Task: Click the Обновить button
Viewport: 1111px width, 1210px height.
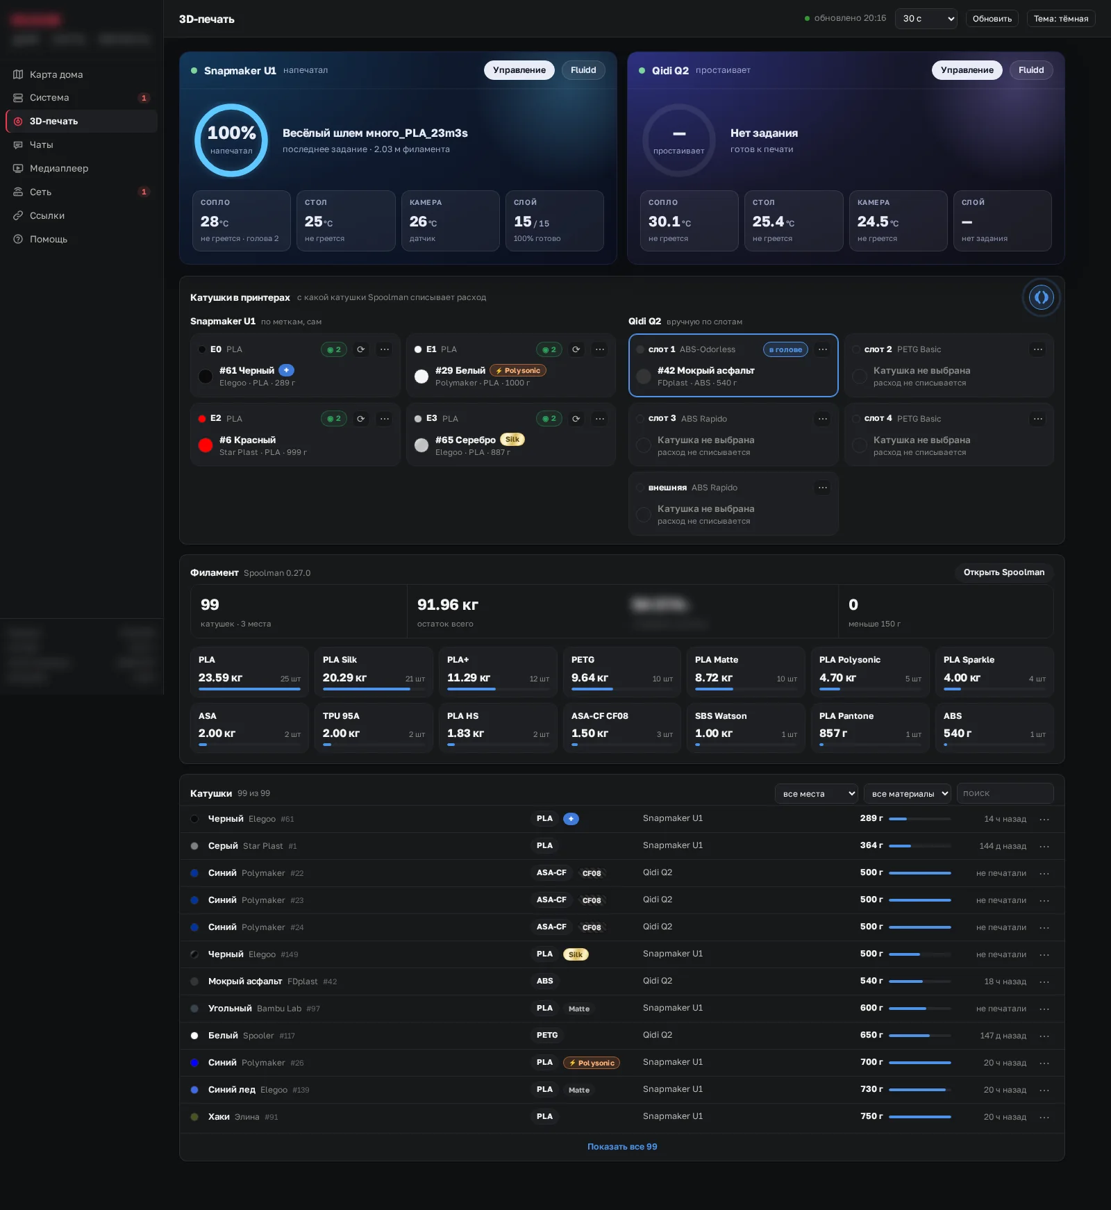Action: pyautogui.click(x=992, y=19)
